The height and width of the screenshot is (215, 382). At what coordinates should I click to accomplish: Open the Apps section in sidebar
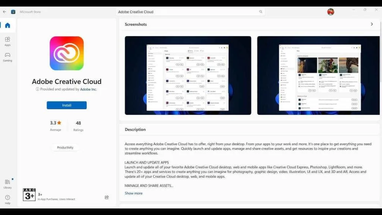[7, 41]
